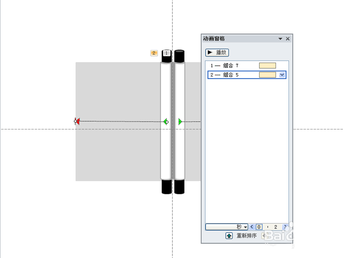This screenshot has width=344, height=258.
Task: Click the 0 mark on timeline ruler
Action: [x=259, y=227]
